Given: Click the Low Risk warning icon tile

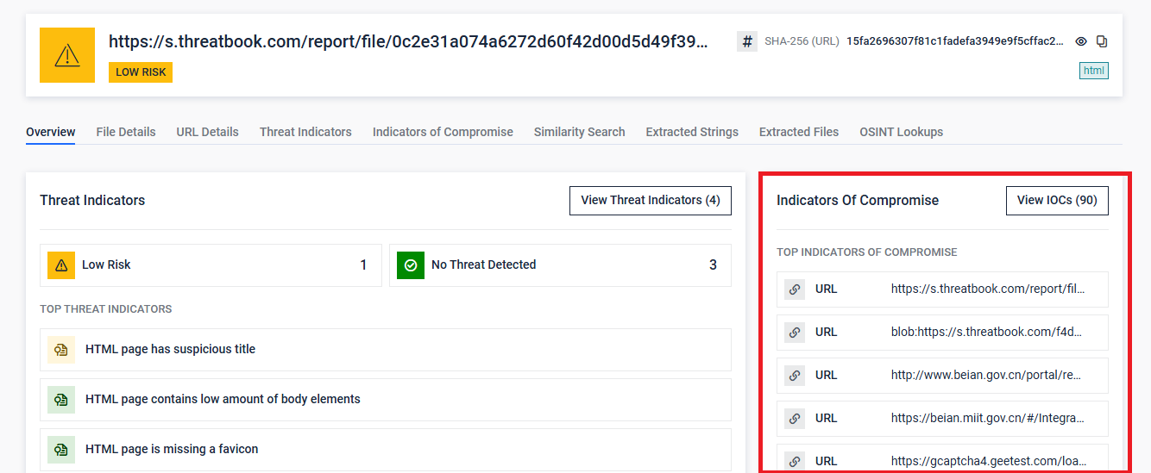Looking at the screenshot, I should [x=61, y=265].
